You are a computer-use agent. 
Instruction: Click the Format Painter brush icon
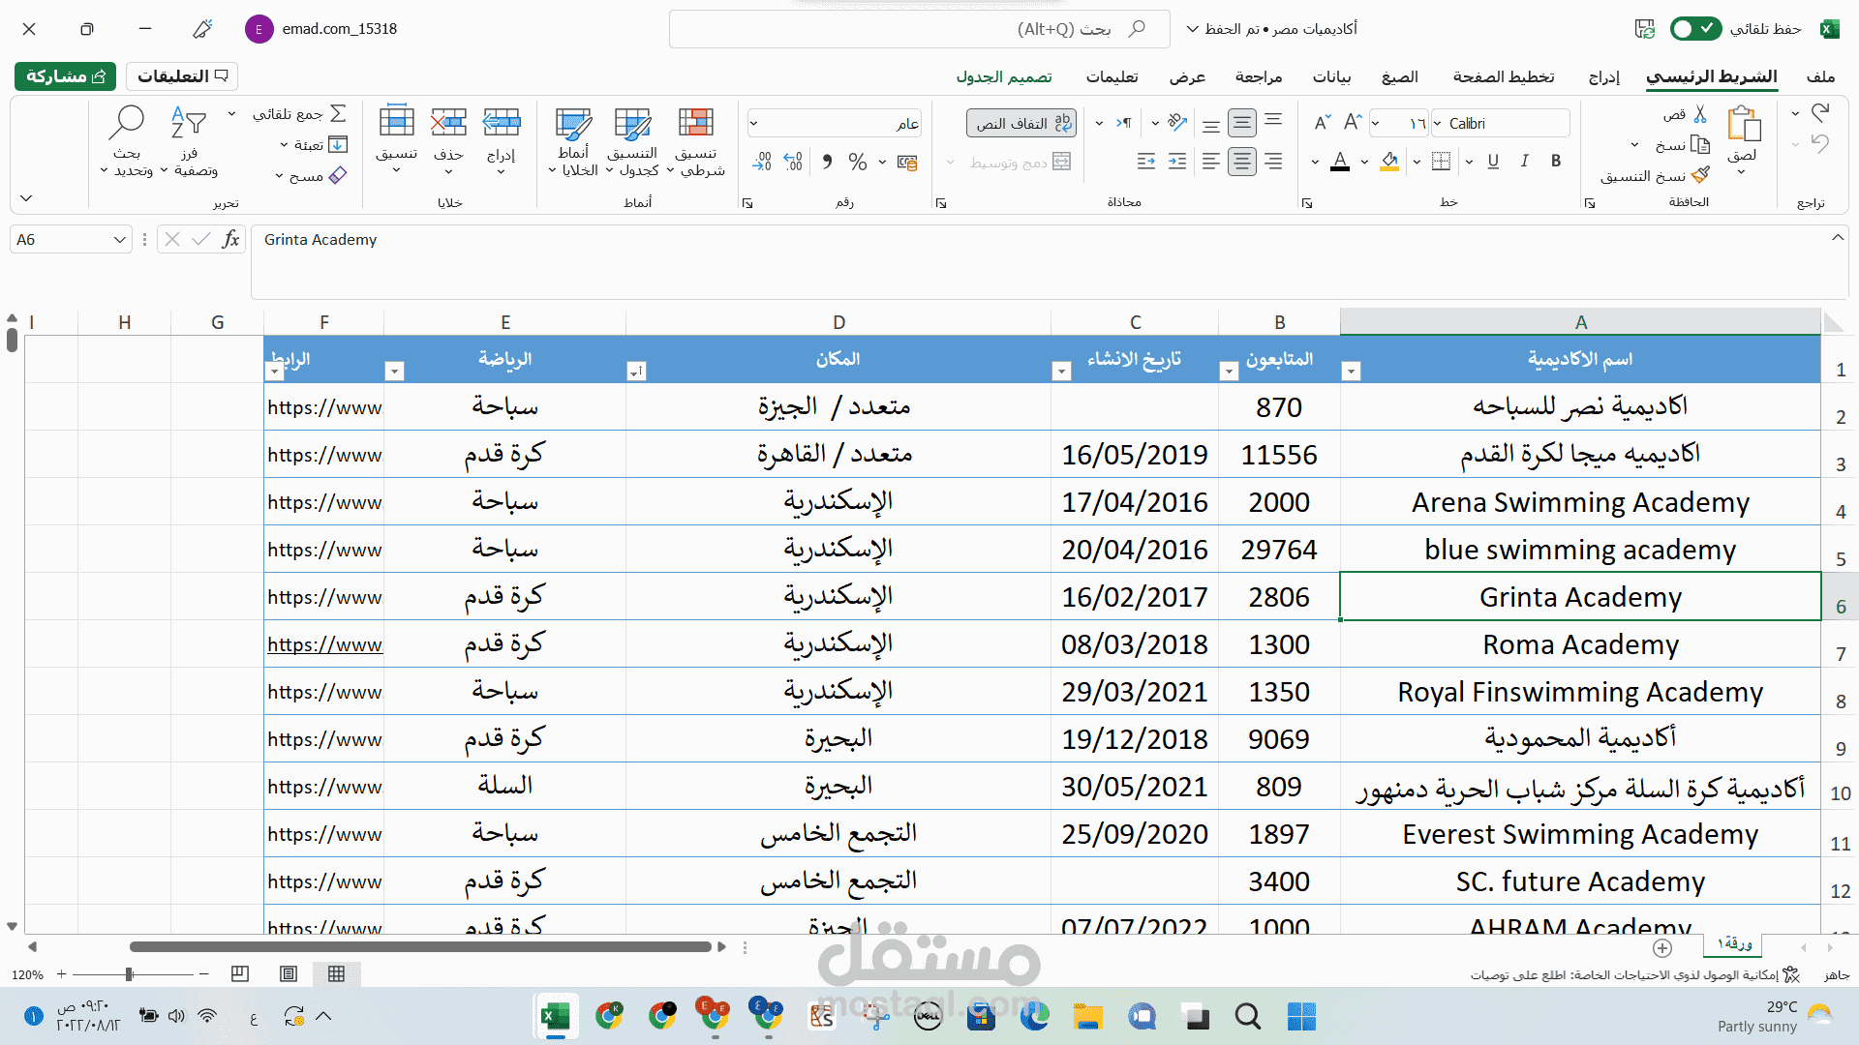click(x=1700, y=175)
